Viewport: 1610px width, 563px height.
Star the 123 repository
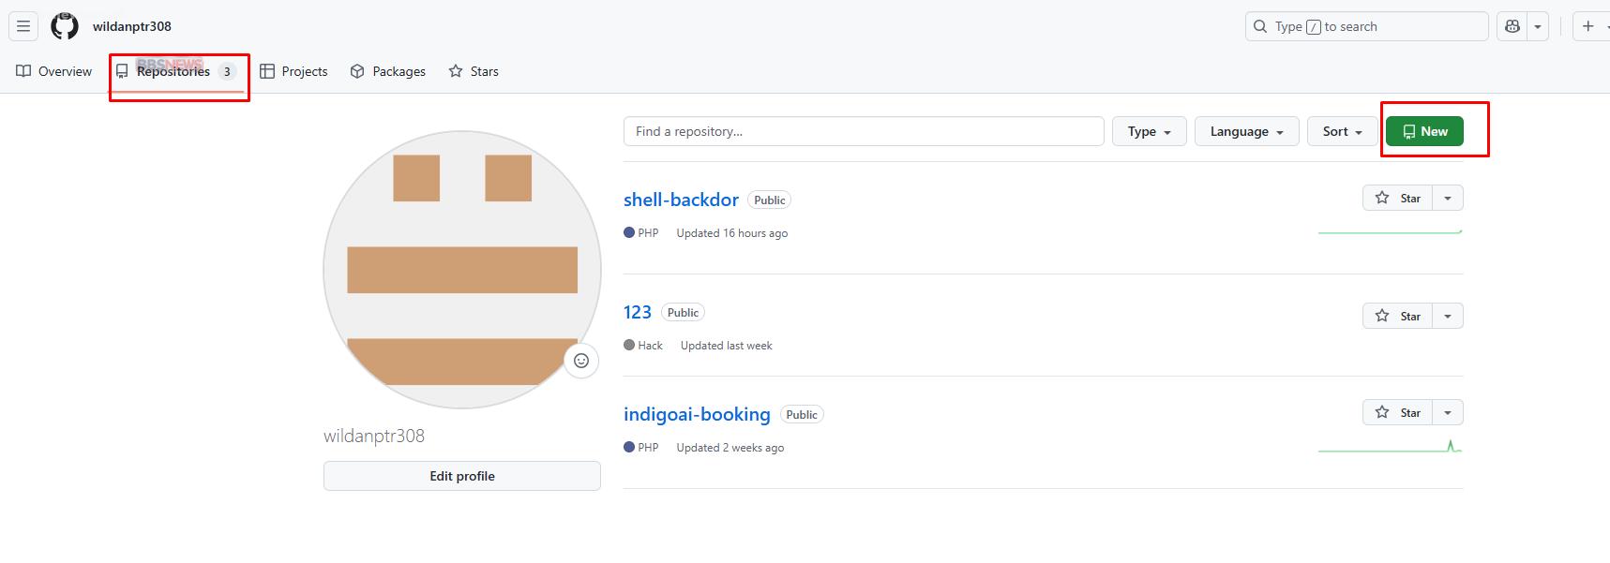coord(1397,316)
